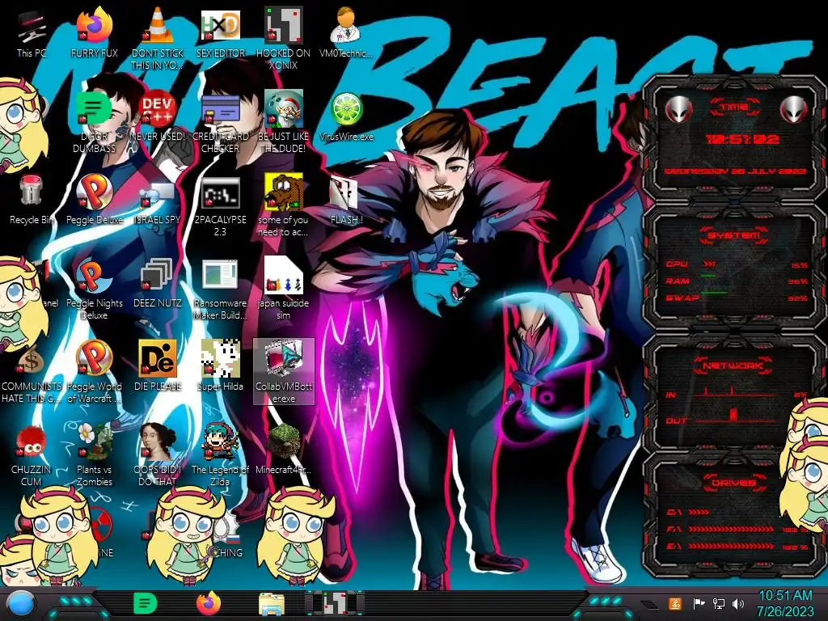Image resolution: width=828 pixels, height=621 pixels.
Task: Open the green chat app in the taskbar
Action: [x=146, y=603]
